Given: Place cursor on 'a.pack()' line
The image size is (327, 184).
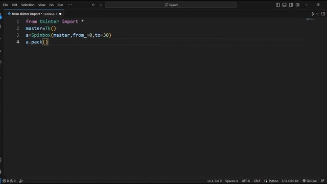Looking at the screenshot, I should [x=37, y=42].
